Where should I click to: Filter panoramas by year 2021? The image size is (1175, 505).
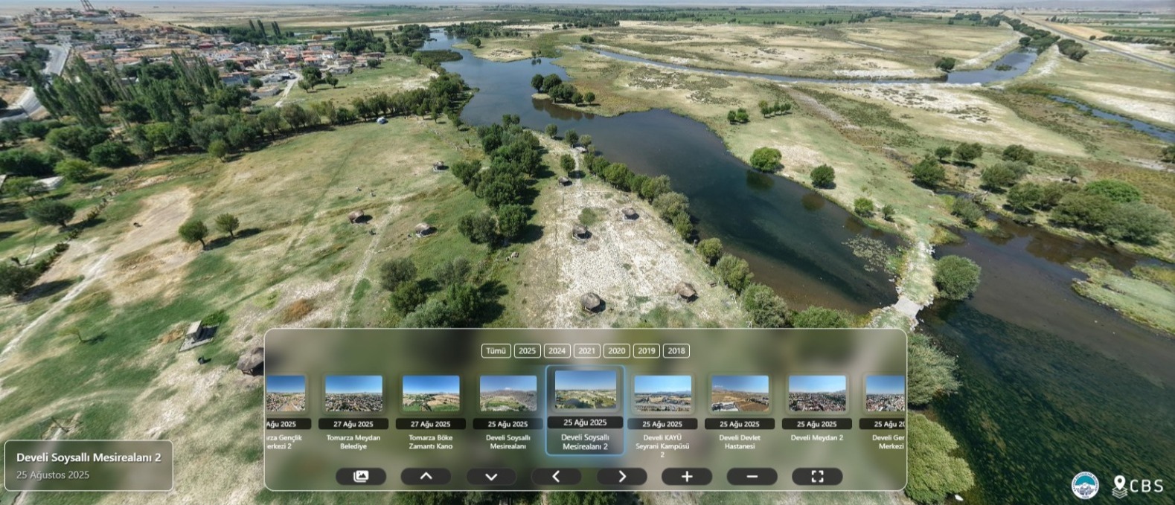[586, 351]
